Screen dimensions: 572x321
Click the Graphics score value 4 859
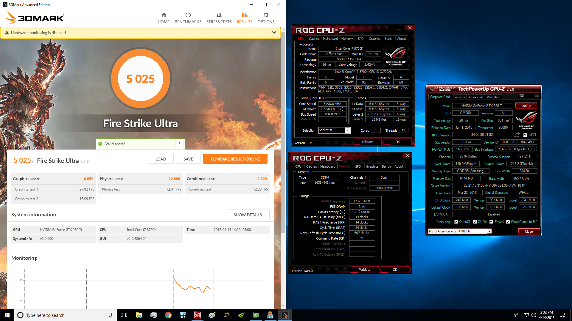point(88,179)
